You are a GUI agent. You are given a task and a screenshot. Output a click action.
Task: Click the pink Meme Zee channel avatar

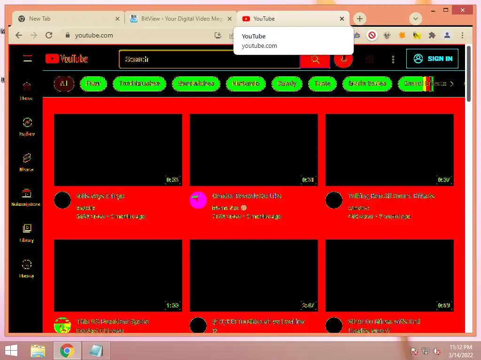pyautogui.click(x=198, y=200)
